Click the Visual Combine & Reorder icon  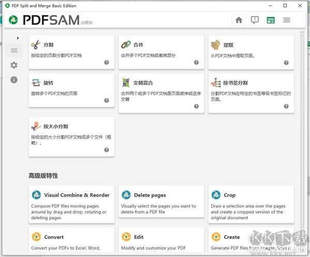tap(36, 195)
